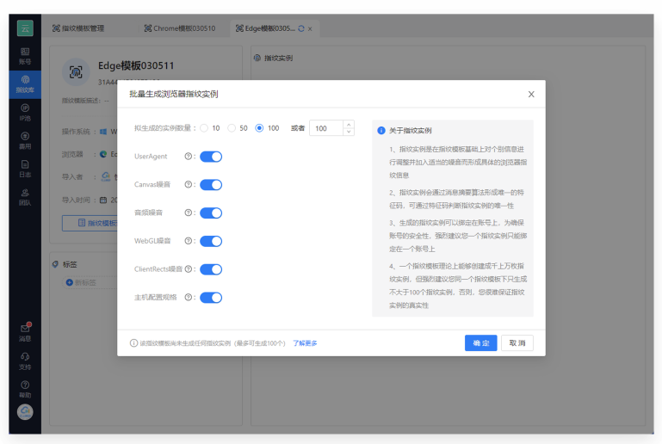
Task: Click the 确定 confirm button
Action: click(x=480, y=343)
